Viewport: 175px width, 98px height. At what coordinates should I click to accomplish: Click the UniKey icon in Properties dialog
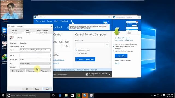click(11, 38)
